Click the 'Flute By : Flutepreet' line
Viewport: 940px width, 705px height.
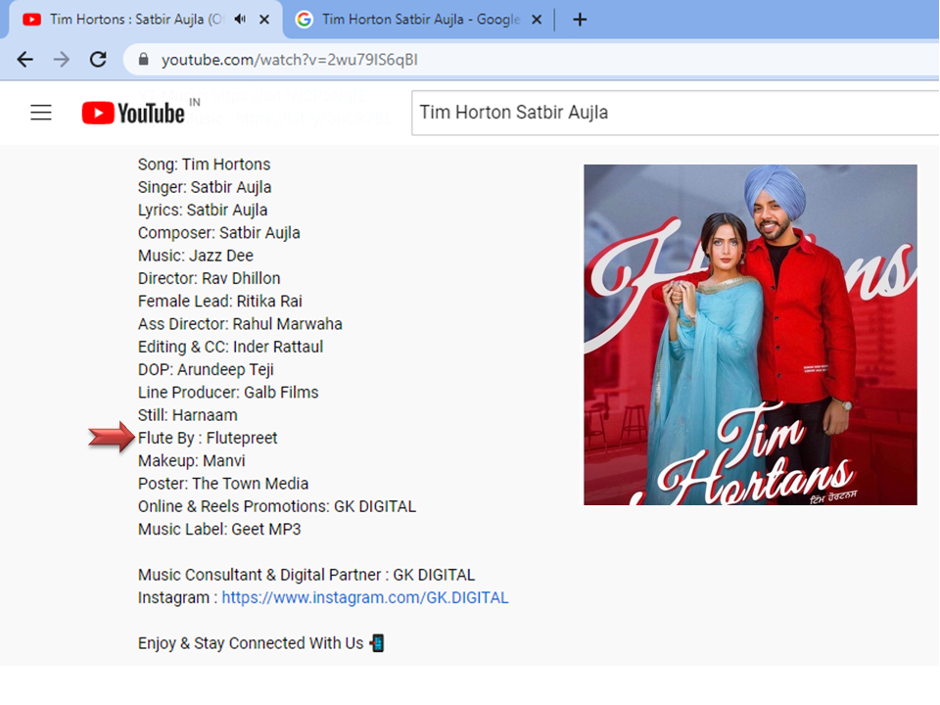(208, 439)
